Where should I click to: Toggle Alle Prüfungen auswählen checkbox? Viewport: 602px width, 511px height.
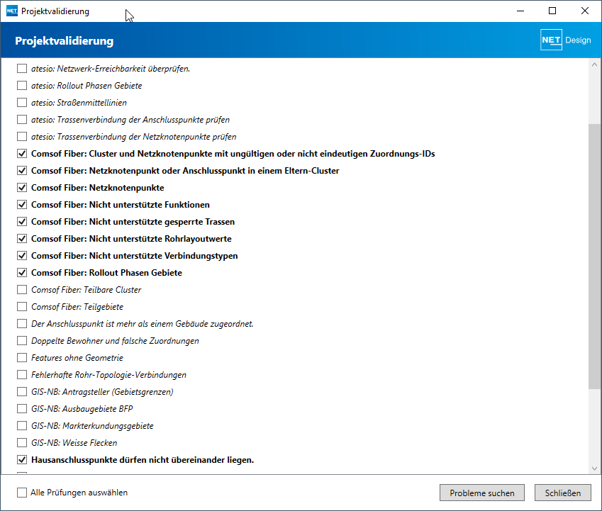(22, 493)
